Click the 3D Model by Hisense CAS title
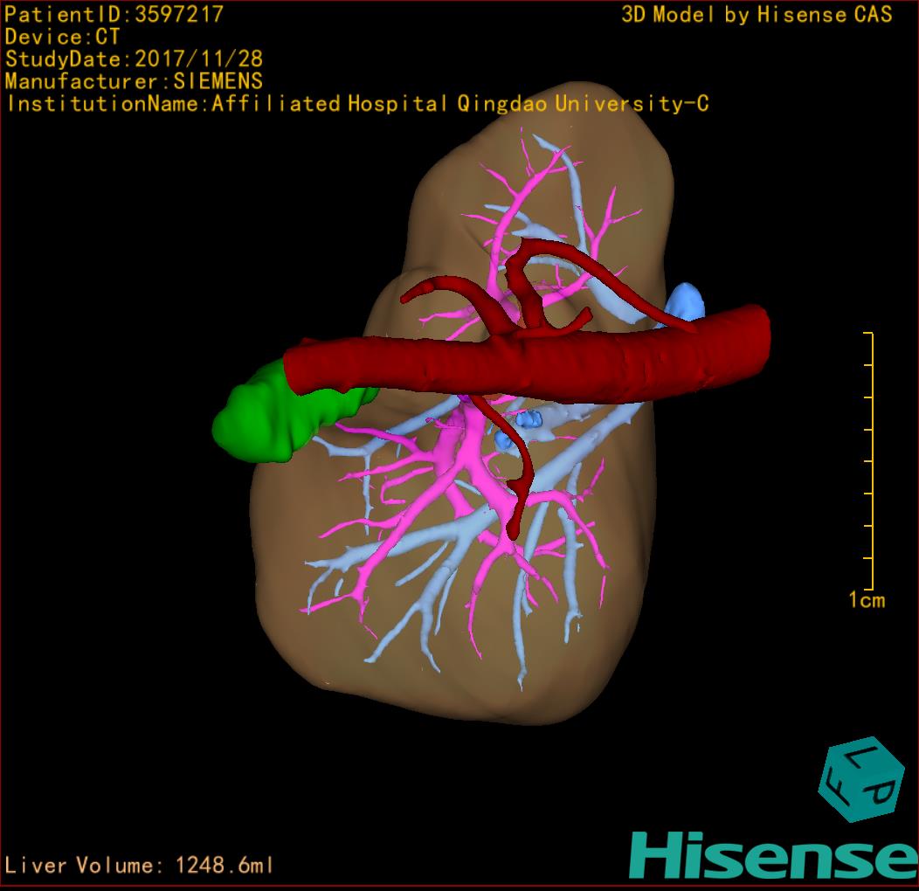This screenshot has width=919, height=891. point(757,15)
